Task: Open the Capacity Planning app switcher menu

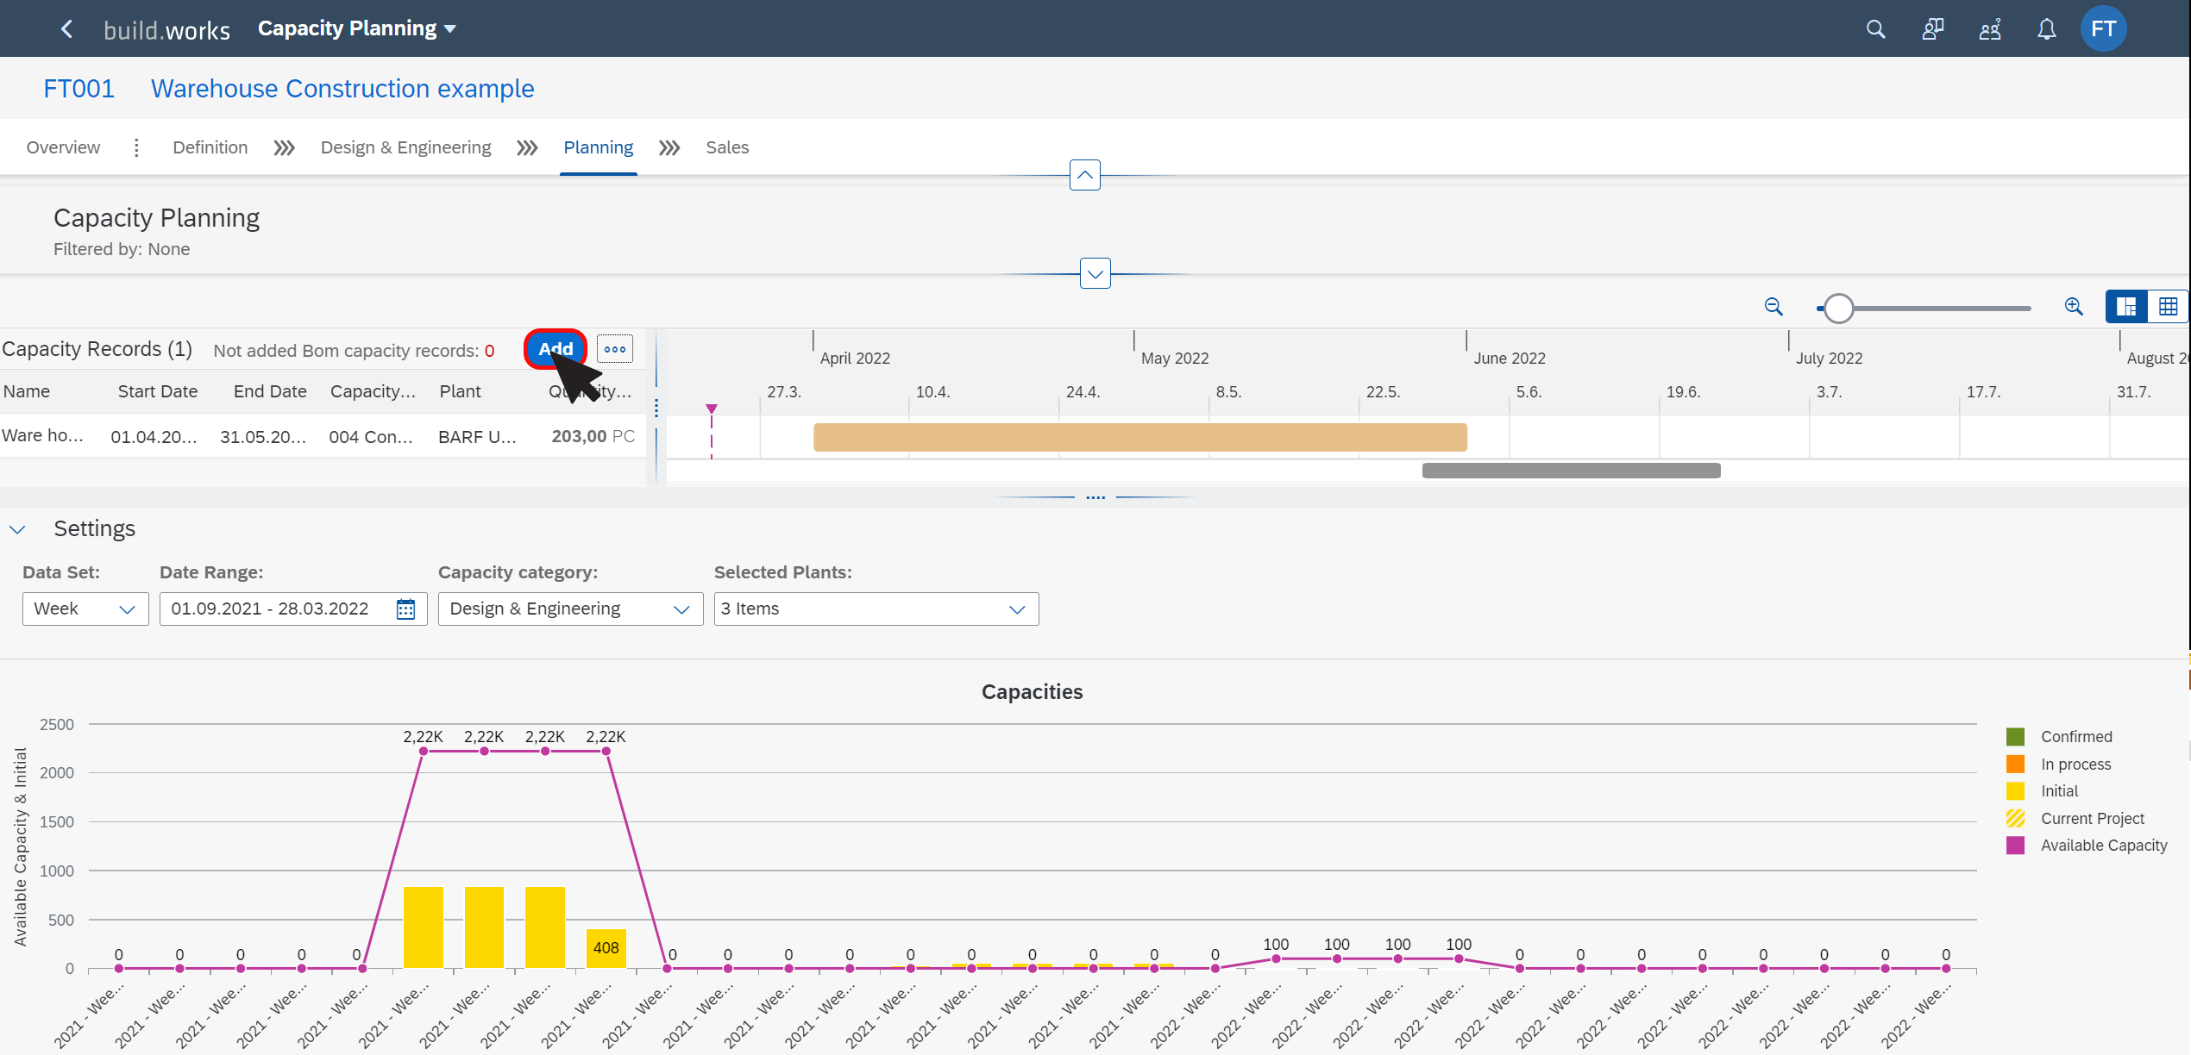Action: 356,28
